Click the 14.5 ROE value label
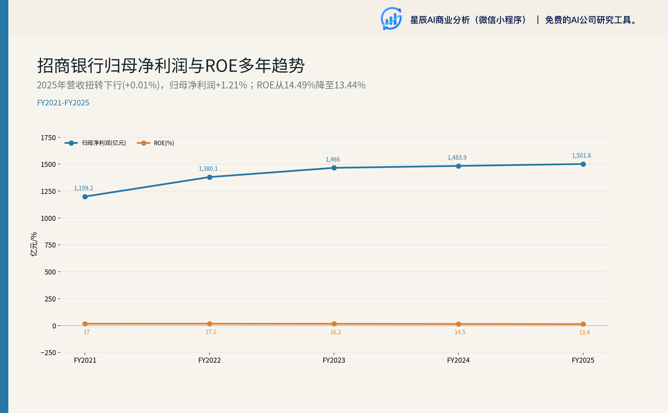668x413 pixels. point(460,332)
